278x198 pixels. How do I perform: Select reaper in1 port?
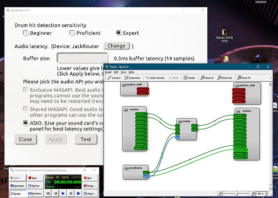point(177,126)
